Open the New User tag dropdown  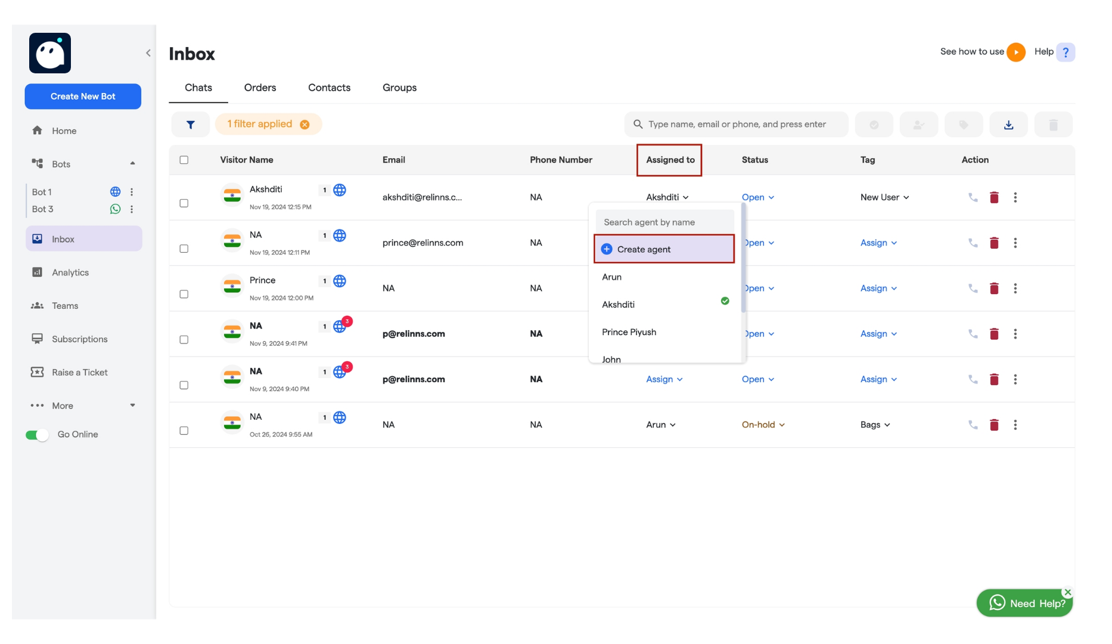pos(885,197)
